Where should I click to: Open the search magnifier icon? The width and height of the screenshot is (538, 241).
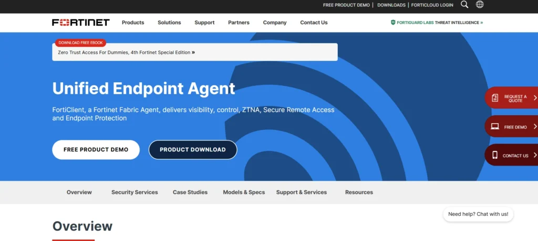pos(464,4)
